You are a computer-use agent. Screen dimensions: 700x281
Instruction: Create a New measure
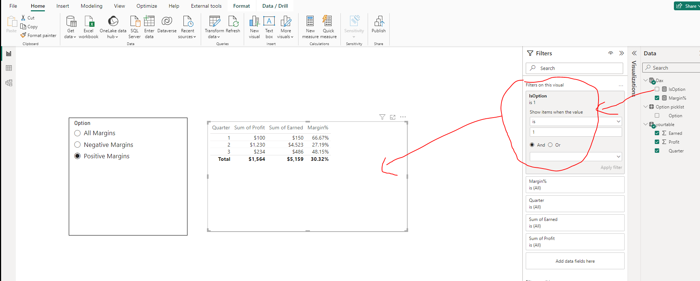(x=310, y=27)
